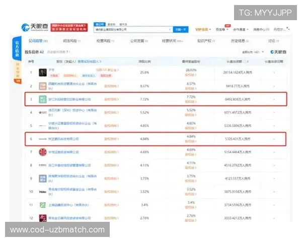Viewport: 302px width, 242px height.
Task: Open the blue actual-controller link in the header
Action: [x=90, y=62]
